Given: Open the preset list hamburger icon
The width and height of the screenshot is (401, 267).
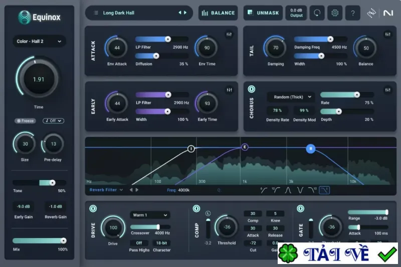Looking at the screenshot, I should click(x=96, y=13).
